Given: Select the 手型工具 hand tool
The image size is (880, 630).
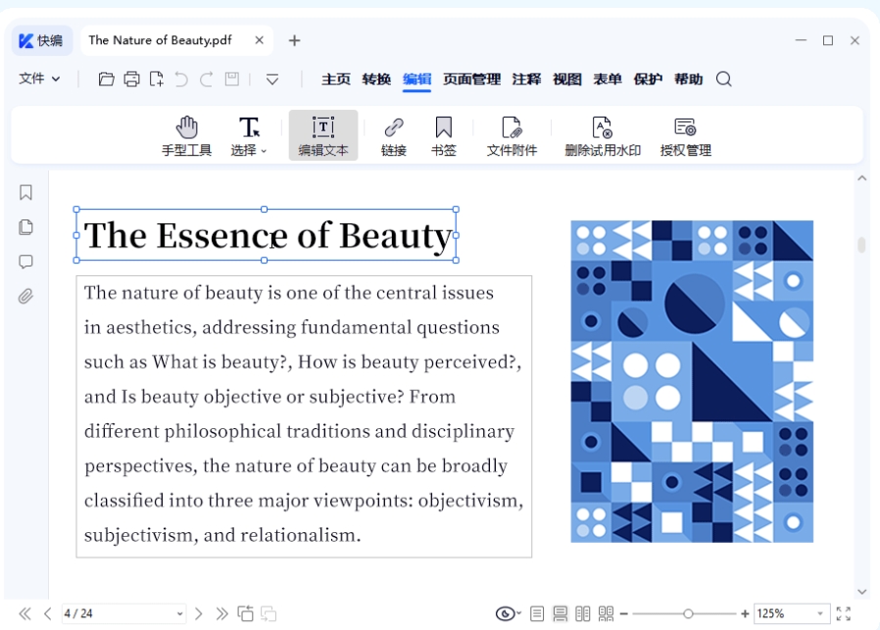Looking at the screenshot, I should click(186, 134).
